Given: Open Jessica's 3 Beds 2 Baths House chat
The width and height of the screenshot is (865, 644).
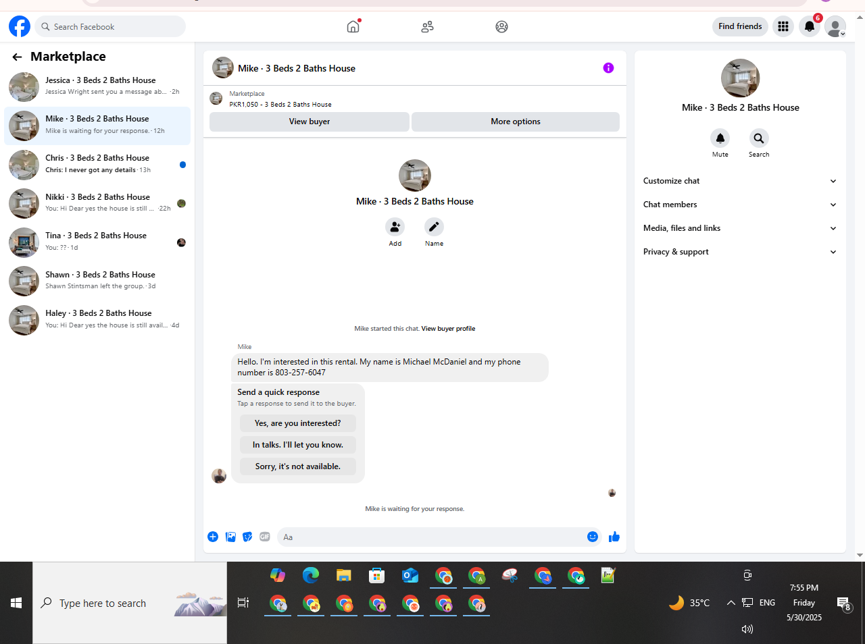Looking at the screenshot, I should click(x=97, y=87).
